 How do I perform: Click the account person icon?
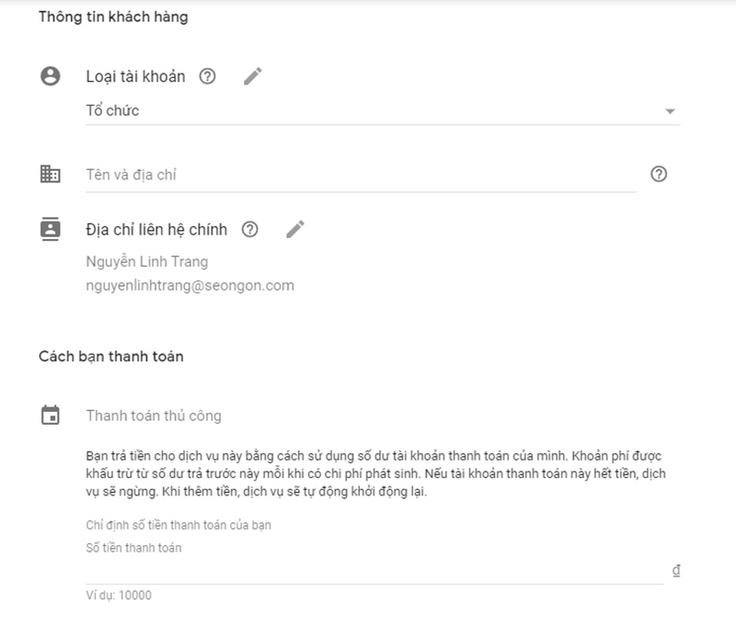tap(51, 76)
